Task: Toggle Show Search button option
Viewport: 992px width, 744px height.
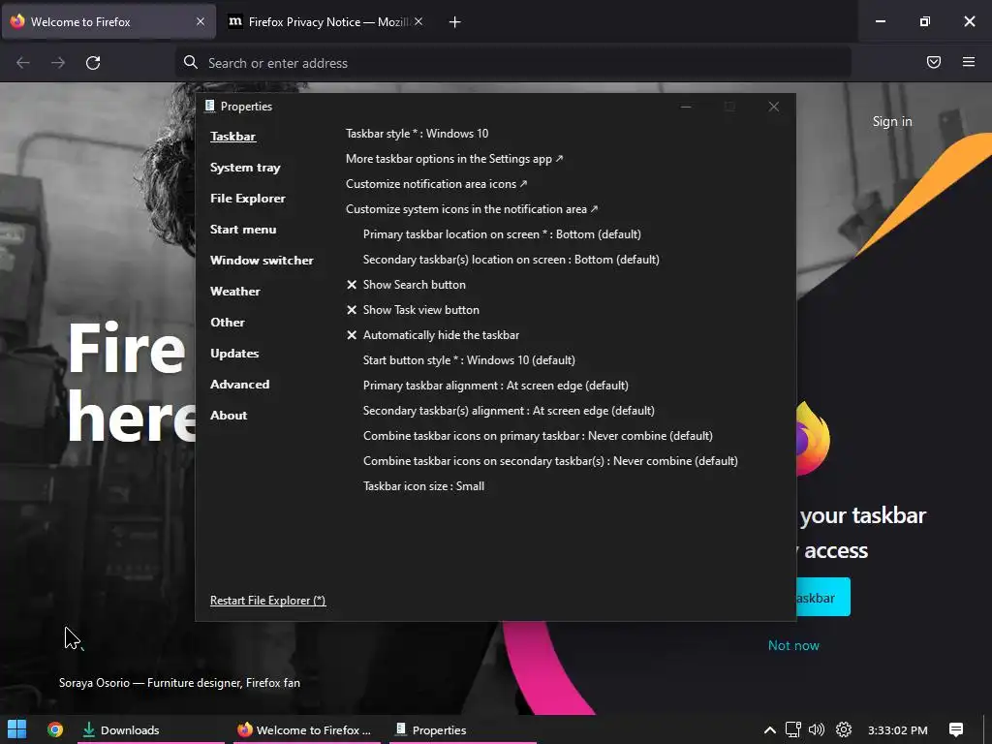Action: (x=406, y=285)
